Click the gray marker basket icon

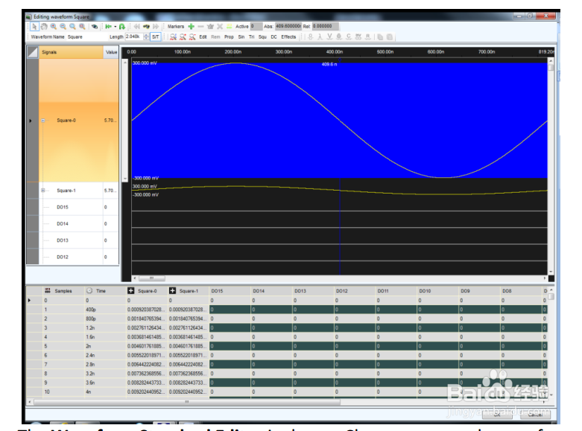[210, 26]
